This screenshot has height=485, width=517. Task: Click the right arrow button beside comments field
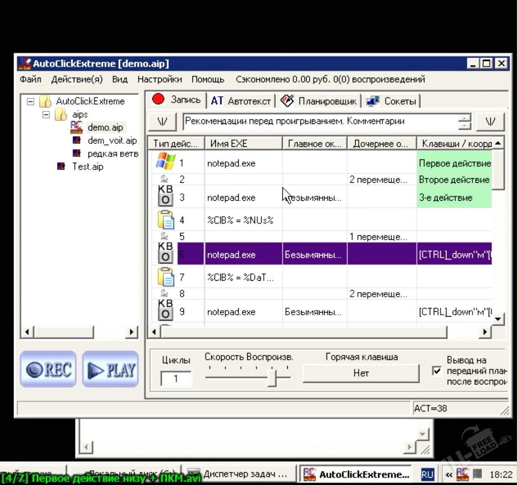tap(490, 121)
